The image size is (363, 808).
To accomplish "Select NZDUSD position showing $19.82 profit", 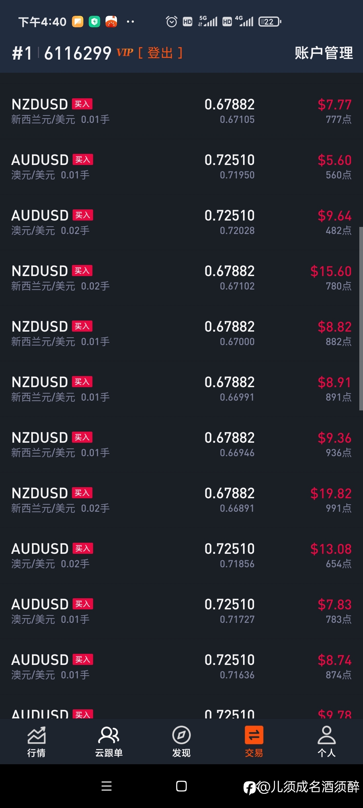I will (182, 500).
